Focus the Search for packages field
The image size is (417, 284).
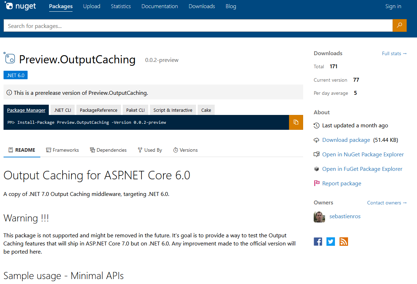(198, 26)
